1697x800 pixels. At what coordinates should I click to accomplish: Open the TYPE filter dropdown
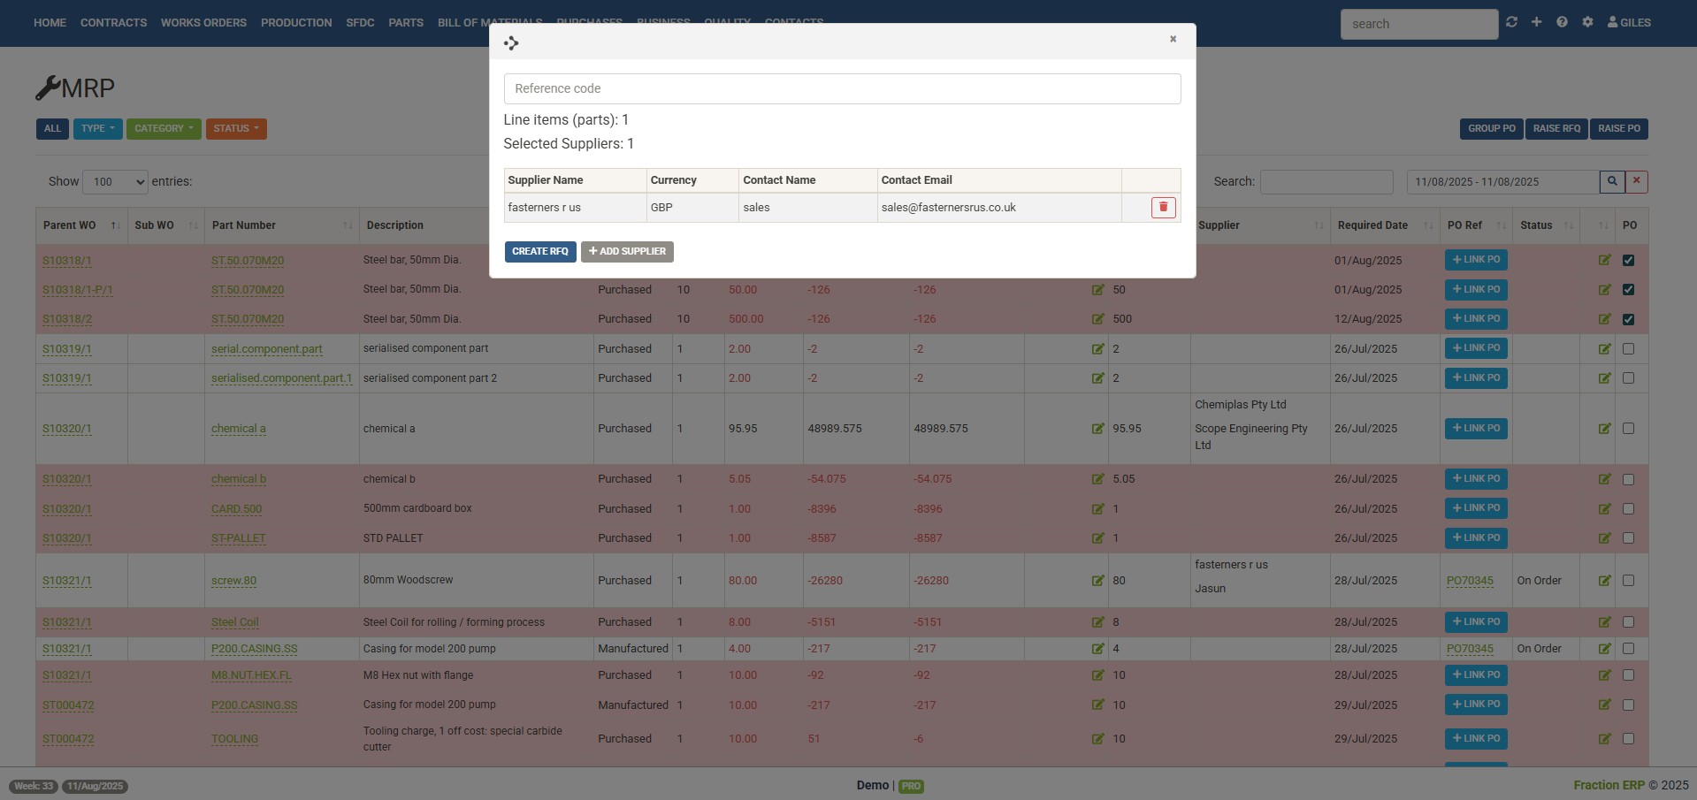97,128
